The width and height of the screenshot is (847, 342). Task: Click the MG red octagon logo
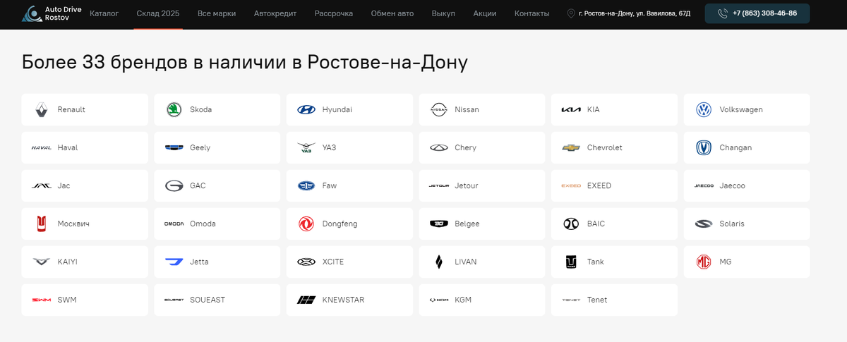pos(704,262)
